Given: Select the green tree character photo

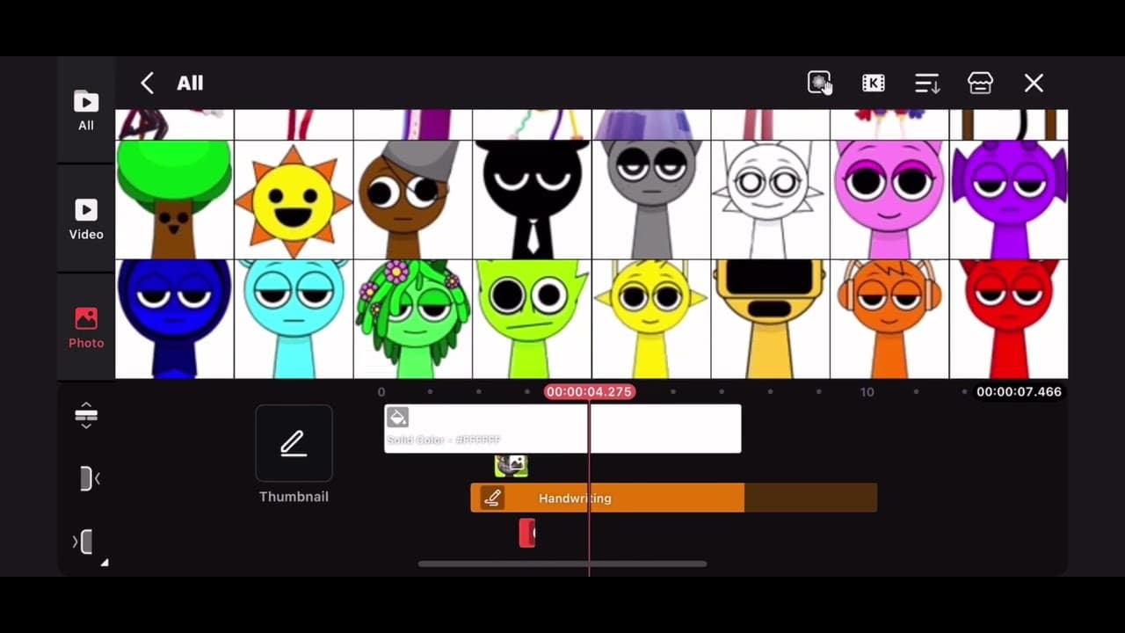Looking at the screenshot, I should [174, 200].
